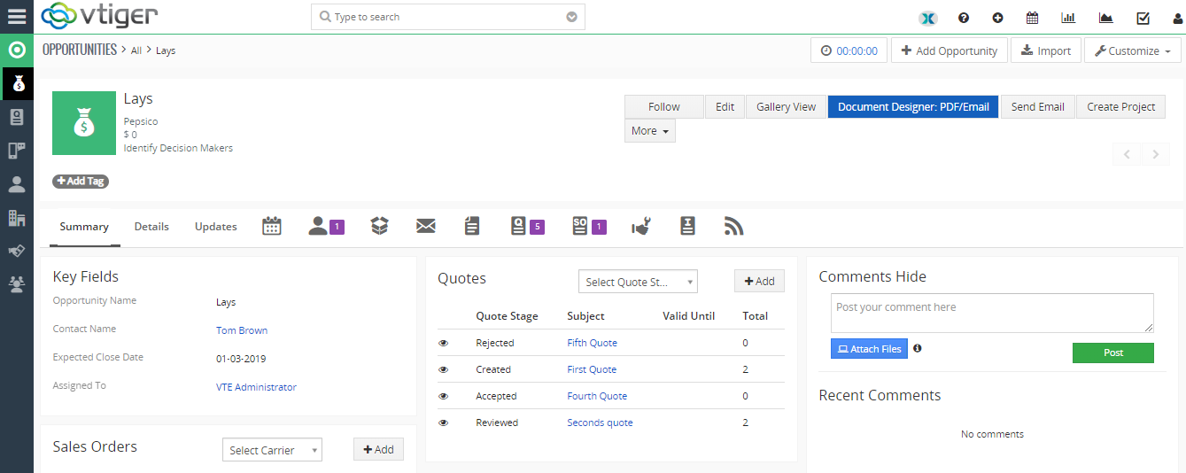The image size is (1186, 473).
Task: Click the quick create plus icon
Action: [998, 18]
